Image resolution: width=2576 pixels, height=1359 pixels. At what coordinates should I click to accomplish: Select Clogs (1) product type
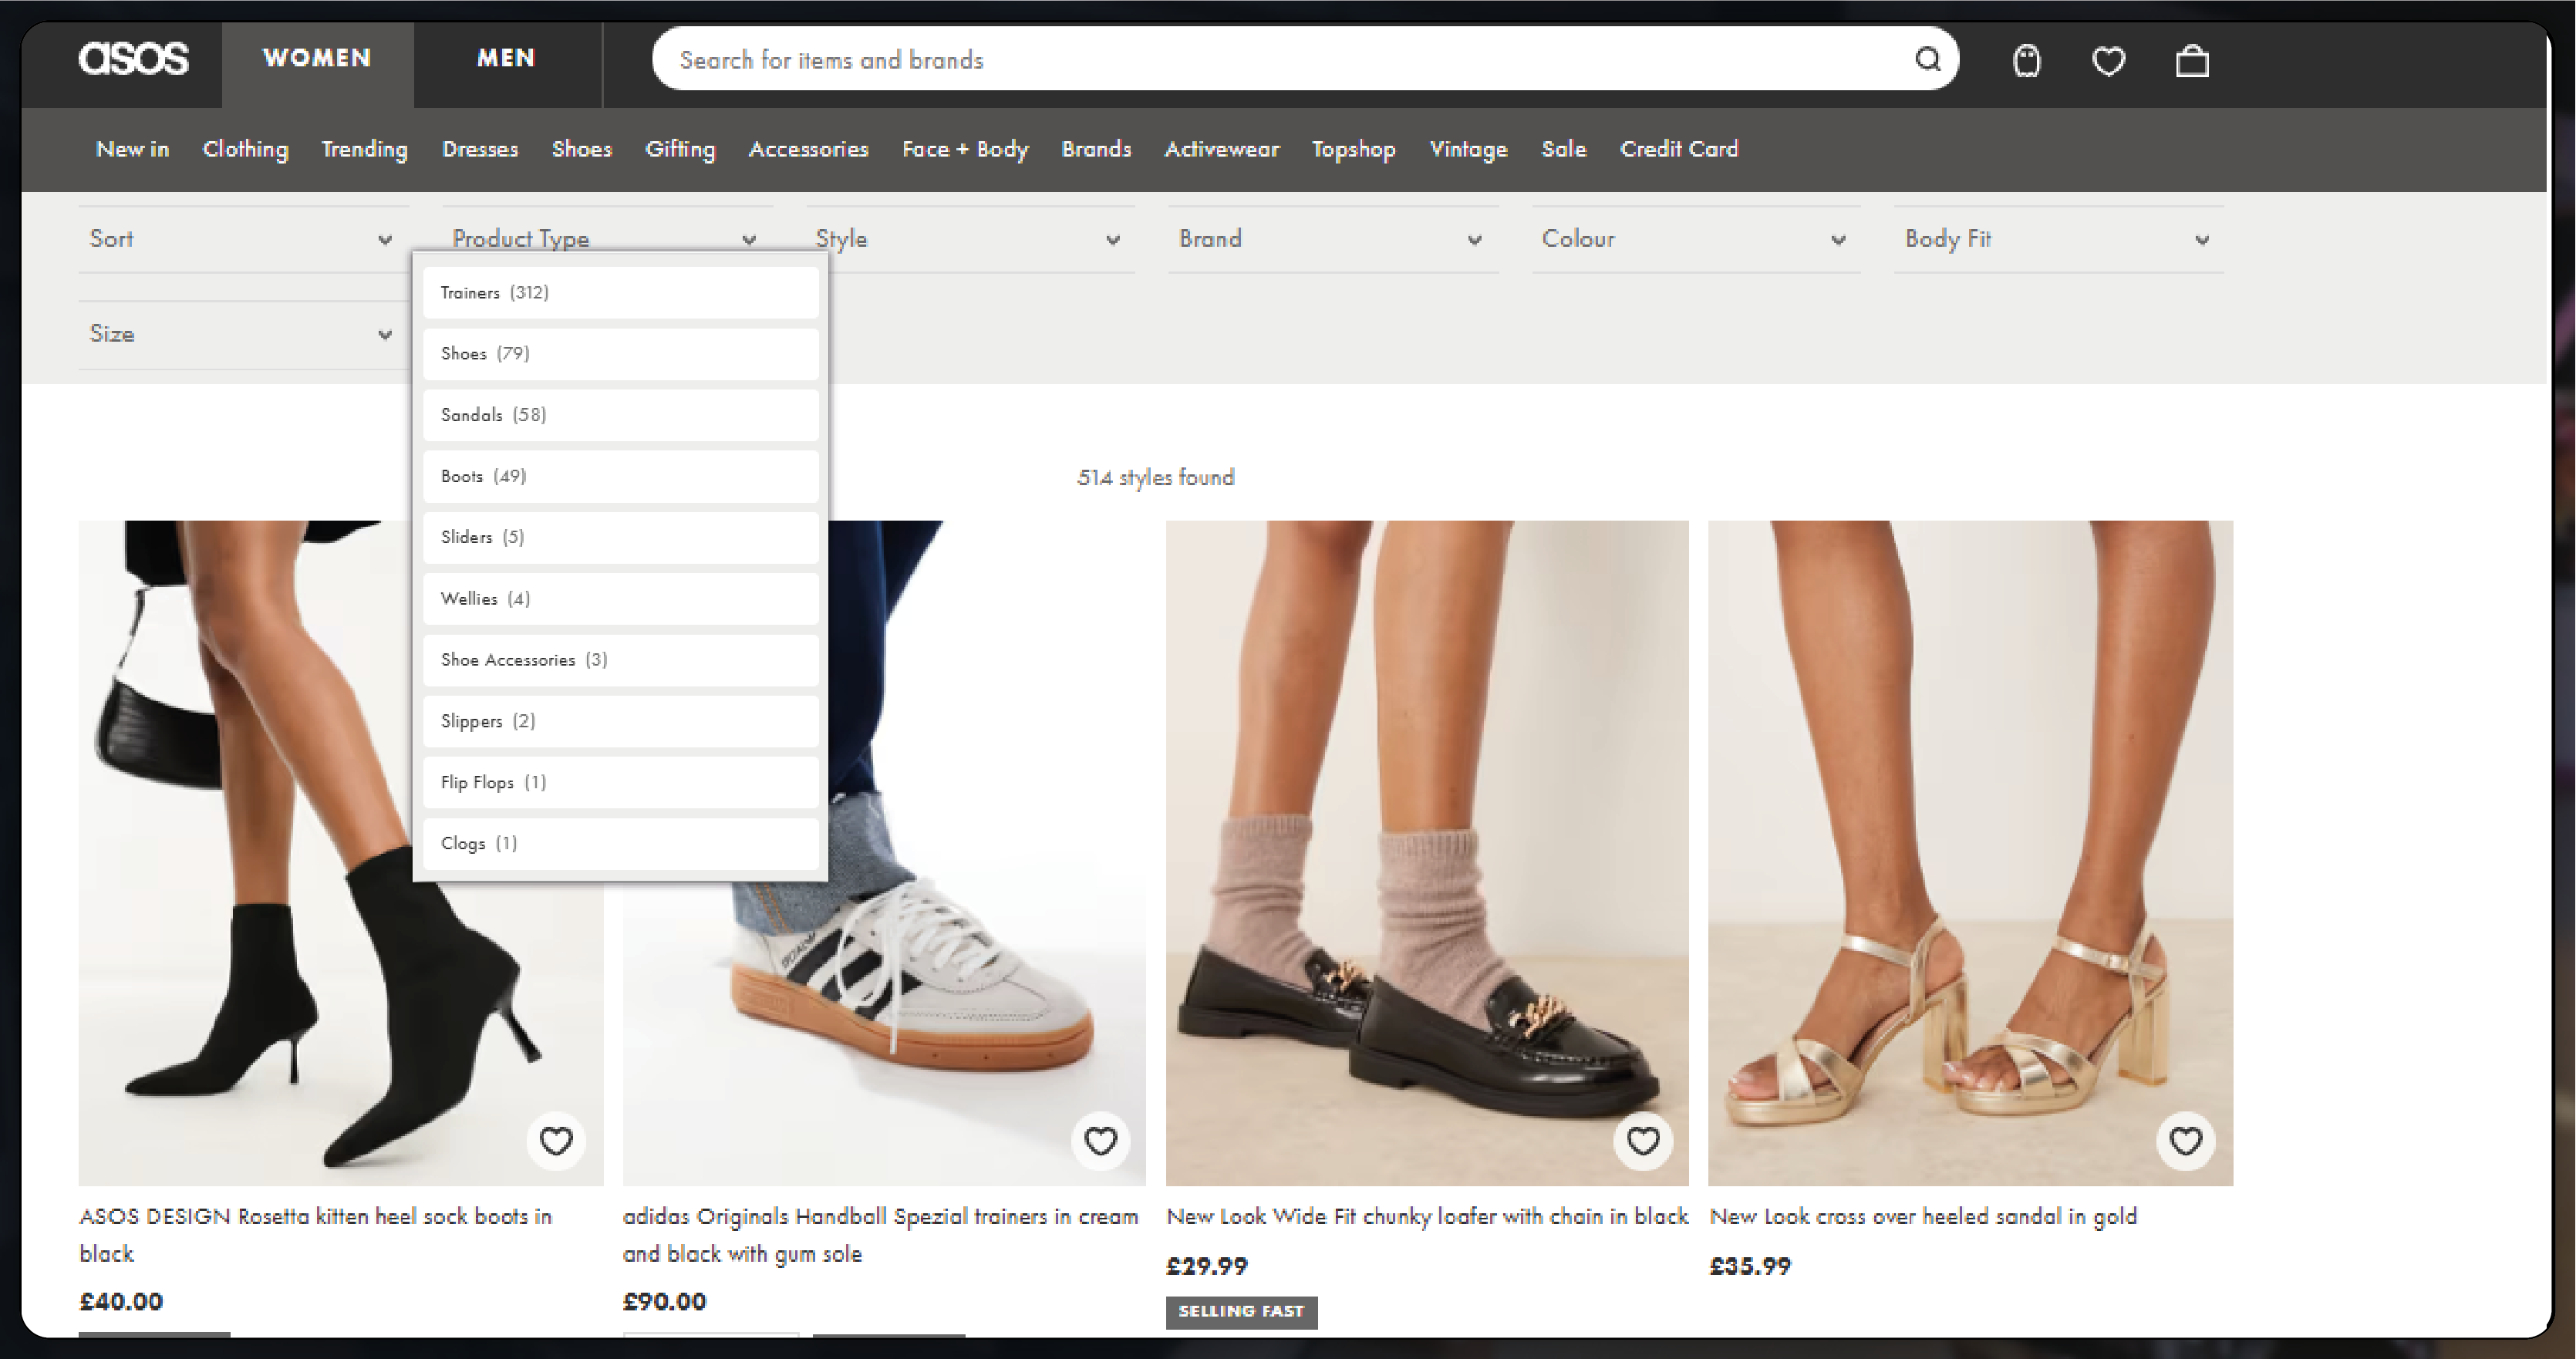point(620,843)
